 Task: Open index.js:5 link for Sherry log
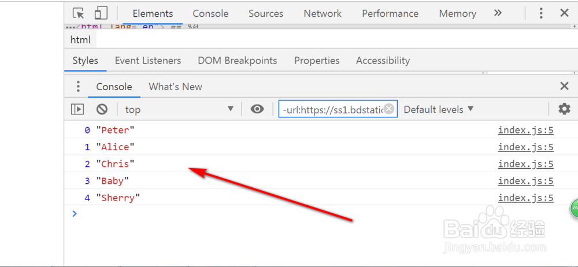525,198
